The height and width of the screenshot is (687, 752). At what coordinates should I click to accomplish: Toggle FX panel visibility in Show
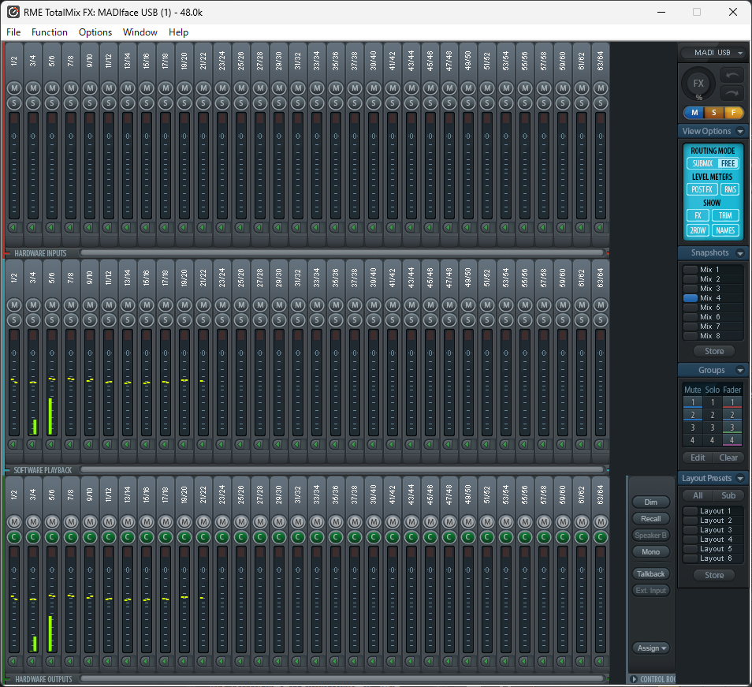click(x=698, y=215)
